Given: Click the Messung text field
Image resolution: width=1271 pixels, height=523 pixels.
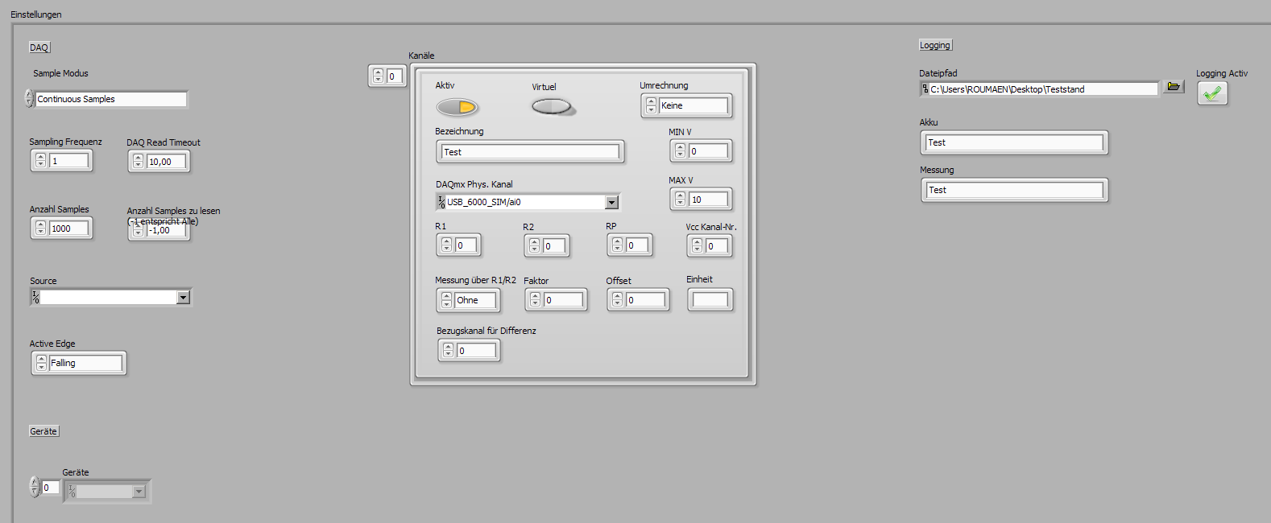Looking at the screenshot, I should click(x=1014, y=190).
